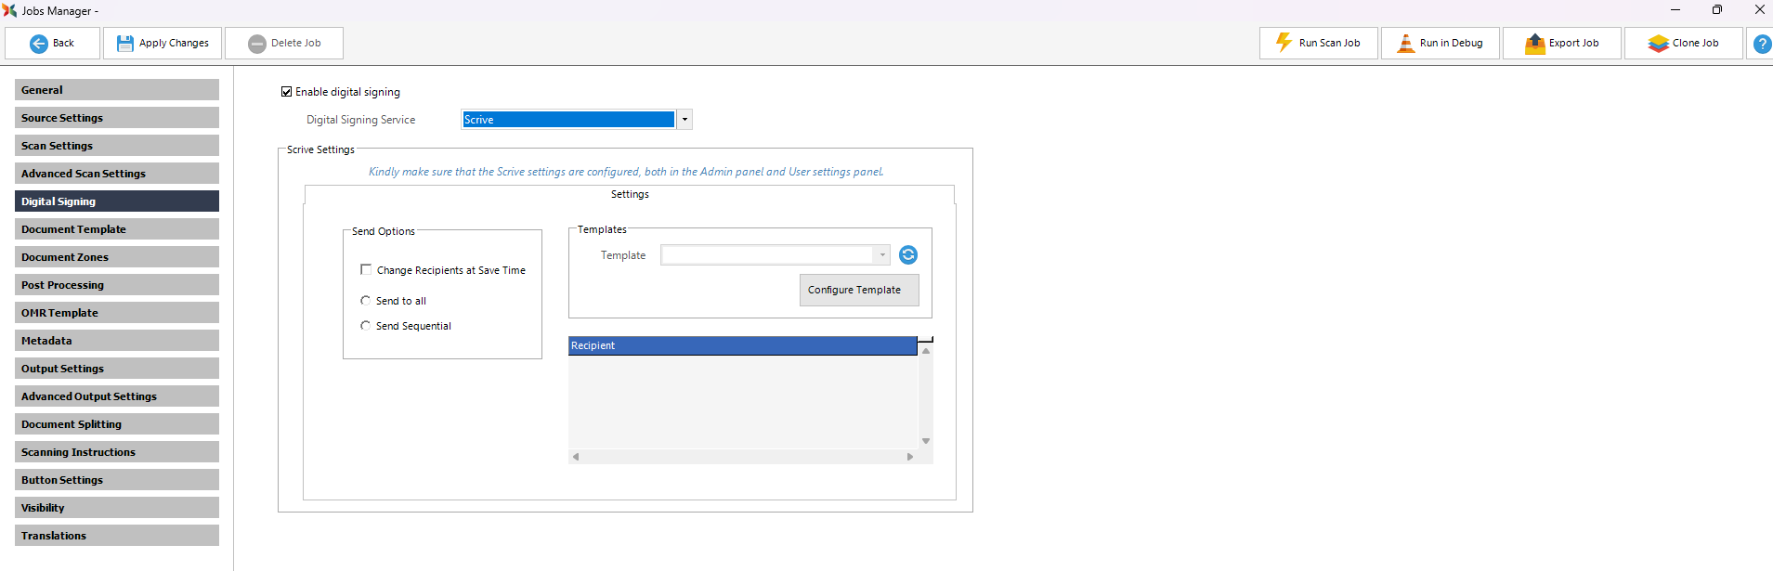Click the Run Scan Job lightning icon
This screenshot has height=571, width=1773.
tap(1284, 43)
